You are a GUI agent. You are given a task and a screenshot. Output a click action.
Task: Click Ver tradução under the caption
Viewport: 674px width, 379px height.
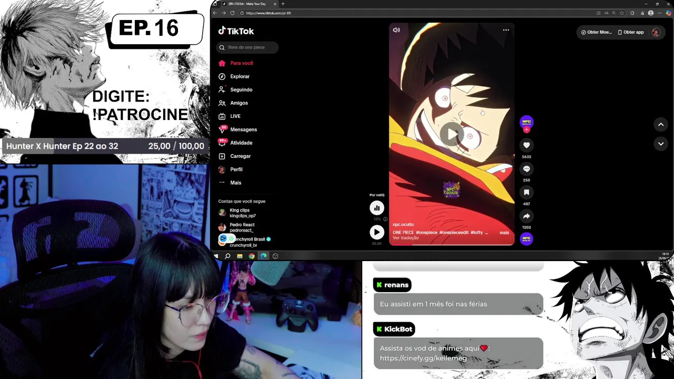pyautogui.click(x=405, y=238)
